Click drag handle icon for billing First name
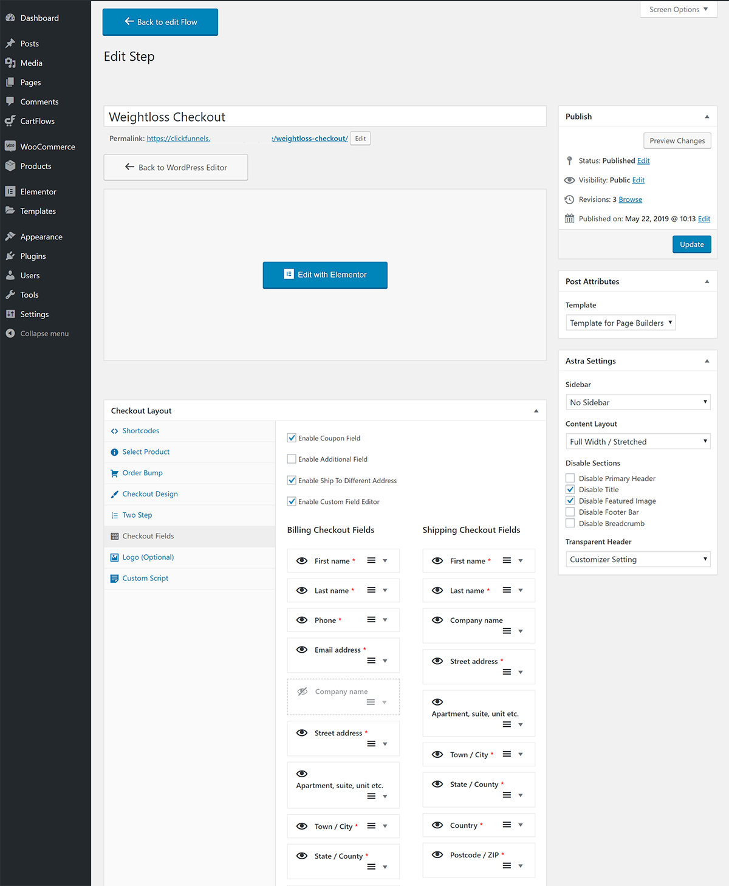The image size is (729, 886). tap(371, 560)
